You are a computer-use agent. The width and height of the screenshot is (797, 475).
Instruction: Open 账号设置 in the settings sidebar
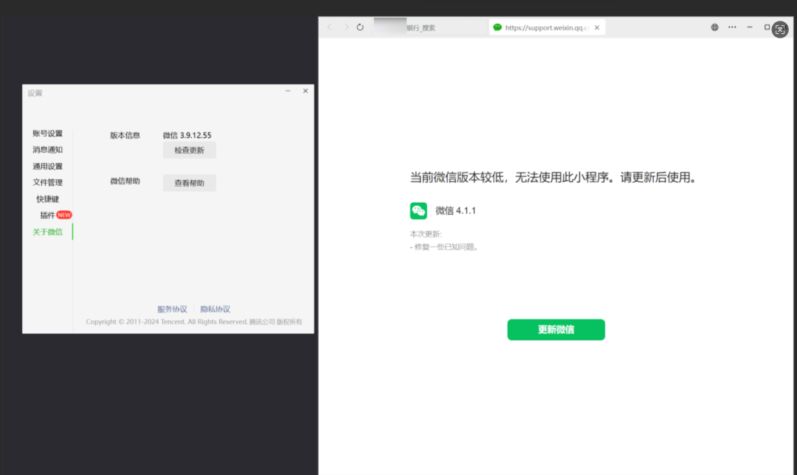point(47,134)
